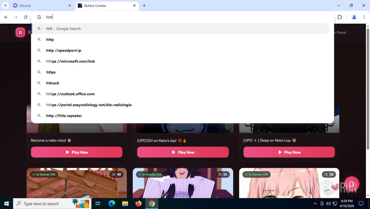Image resolution: width=370 pixels, height=209 pixels.
Task: Click the Google icon in the address bar
Action: 39,17
